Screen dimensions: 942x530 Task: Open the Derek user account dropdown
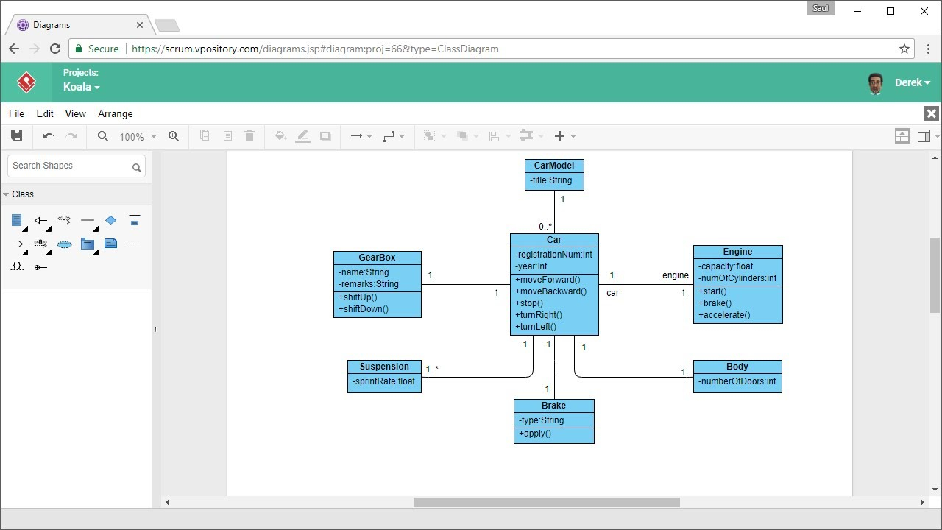913,82
